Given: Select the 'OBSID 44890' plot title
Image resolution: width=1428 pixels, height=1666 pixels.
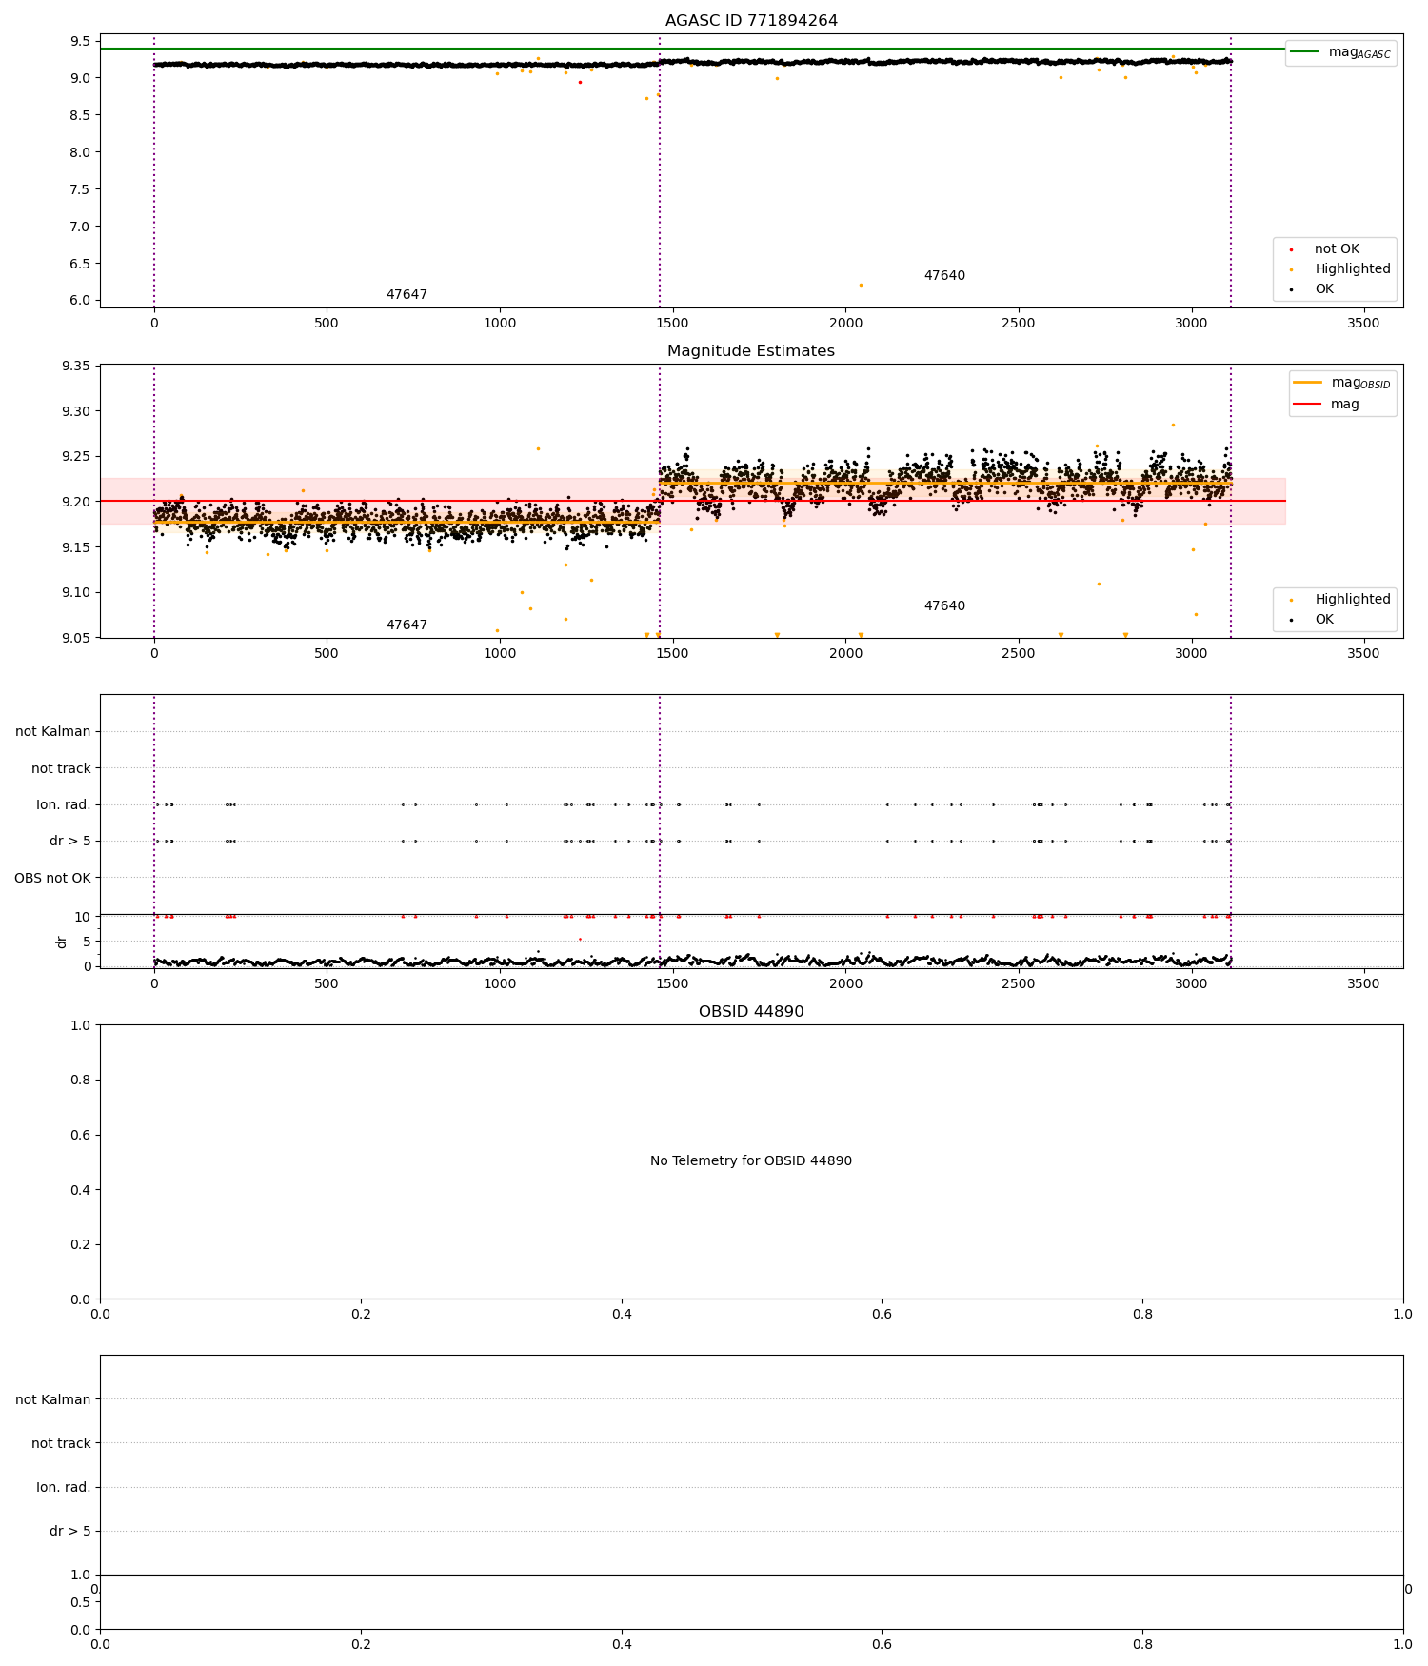Looking at the screenshot, I should coord(751,1012).
